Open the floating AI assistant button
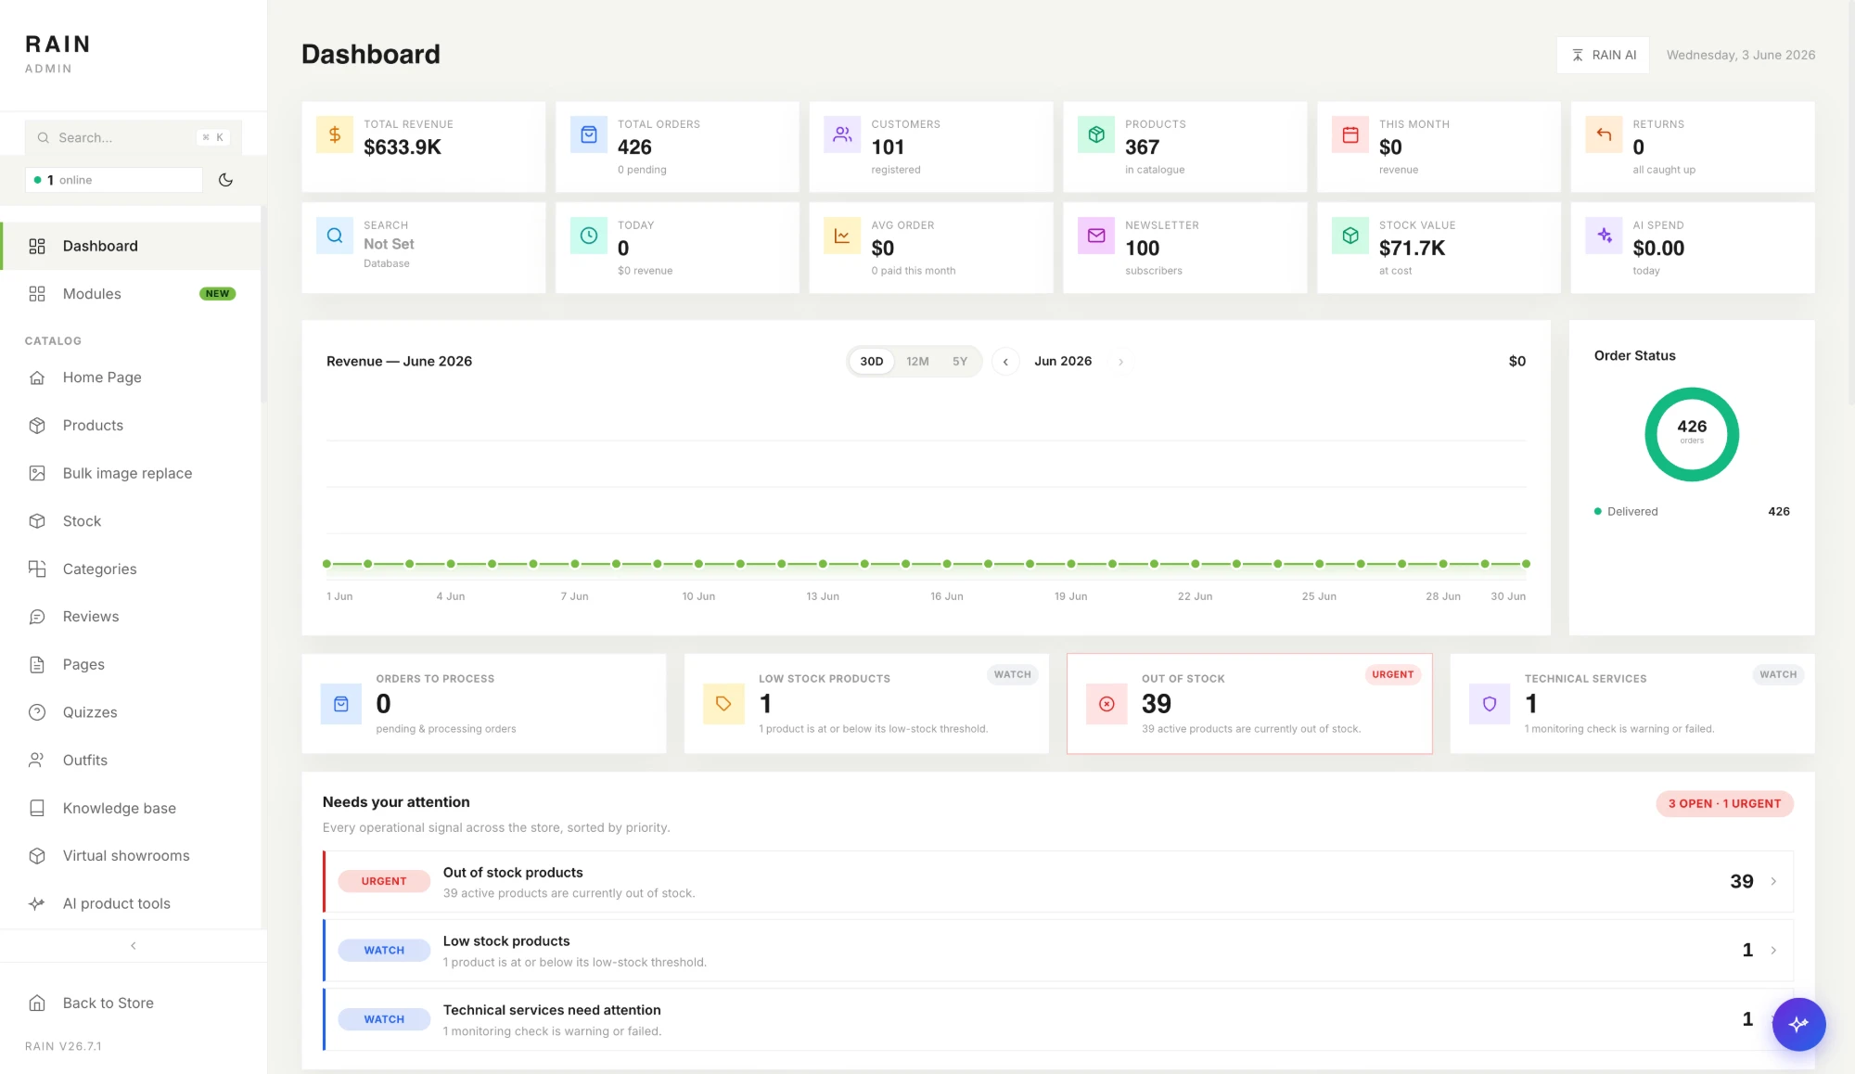 1798,1024
